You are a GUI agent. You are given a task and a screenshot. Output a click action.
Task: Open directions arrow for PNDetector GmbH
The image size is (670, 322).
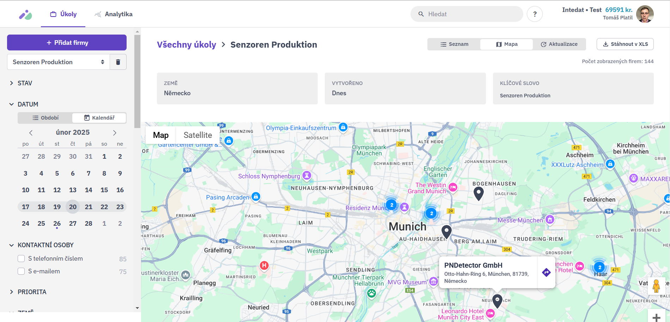546,272
